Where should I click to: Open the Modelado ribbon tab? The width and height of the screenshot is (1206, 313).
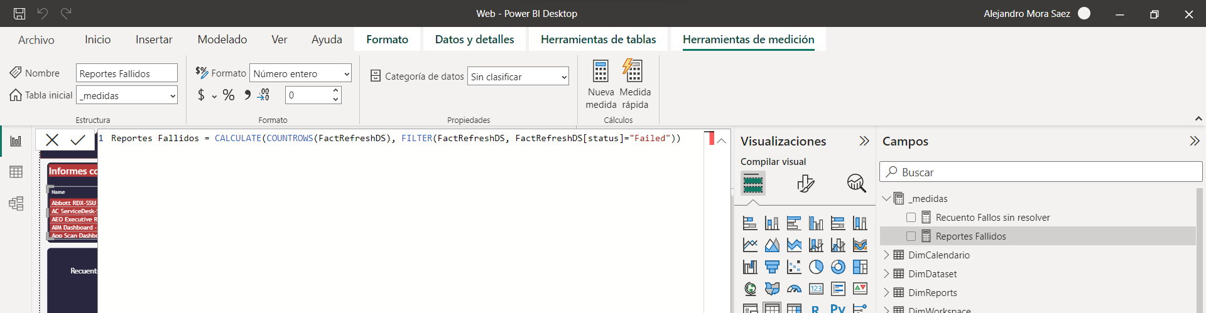click(222, 40)
